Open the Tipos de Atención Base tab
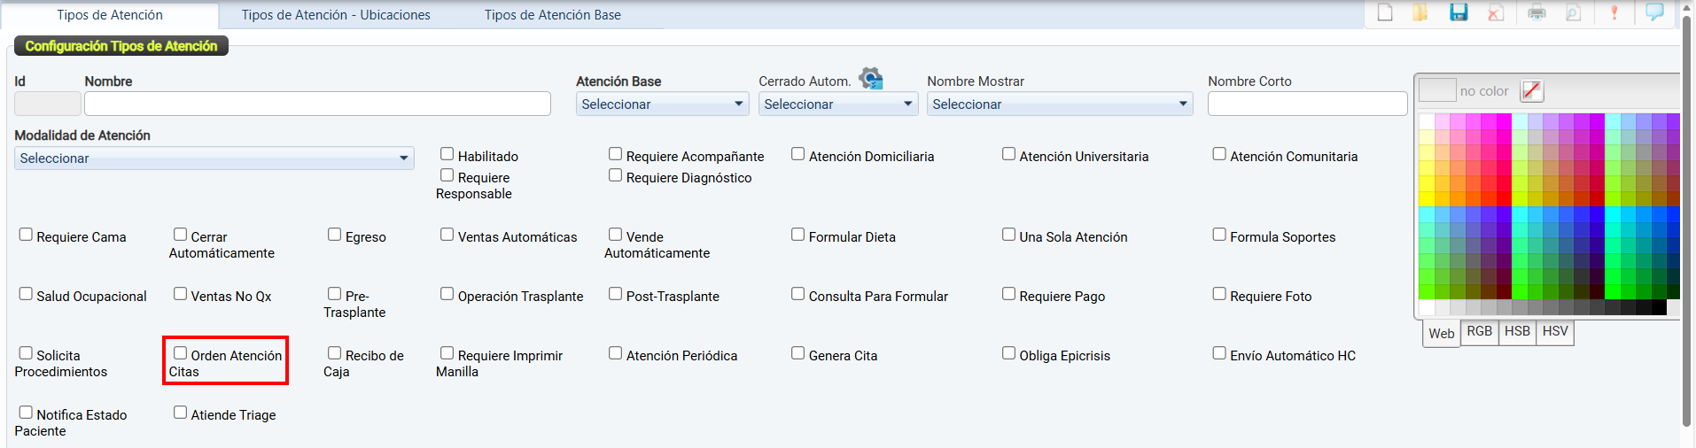The height and width of the screenshot is (448, 1696). coord(552,15)
